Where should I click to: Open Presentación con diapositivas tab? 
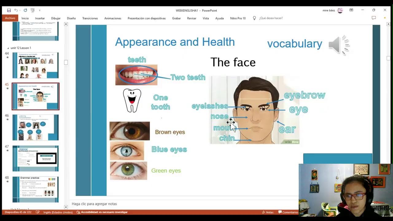(x=146, y=18)
